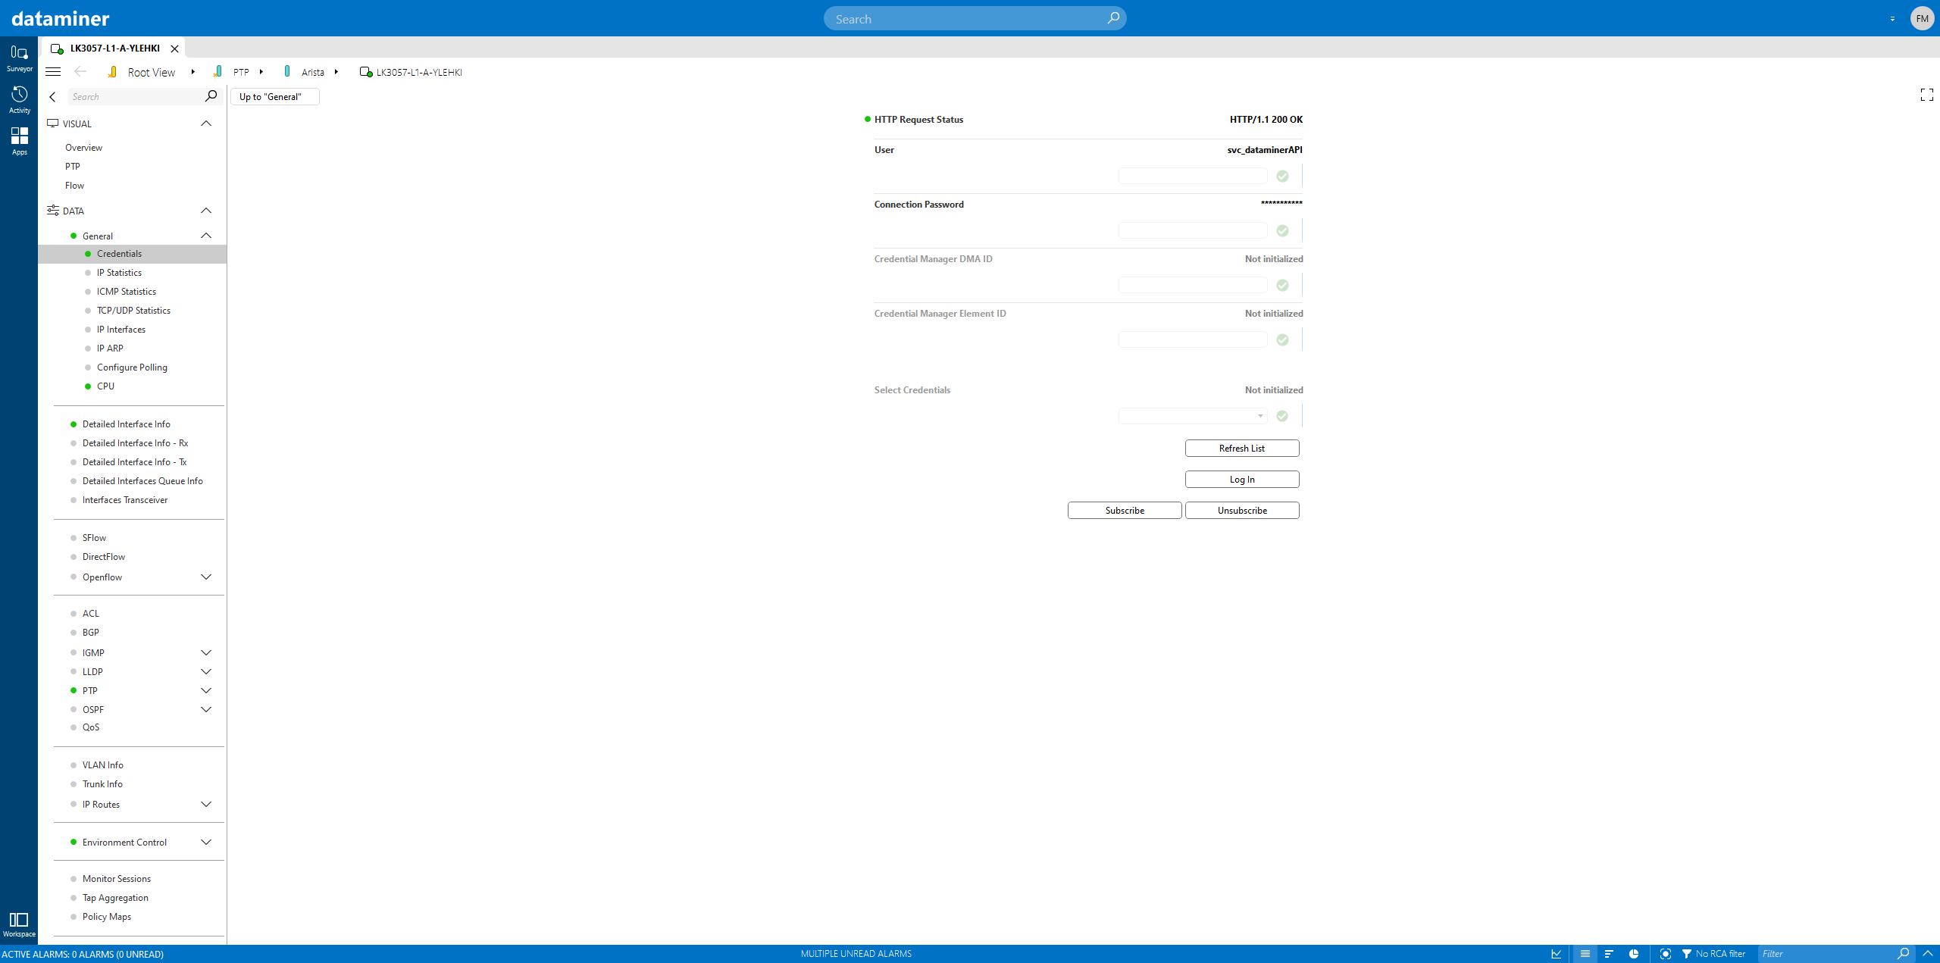
Task: Open Detailed Interface Info page
Action: tap(126, 424)
